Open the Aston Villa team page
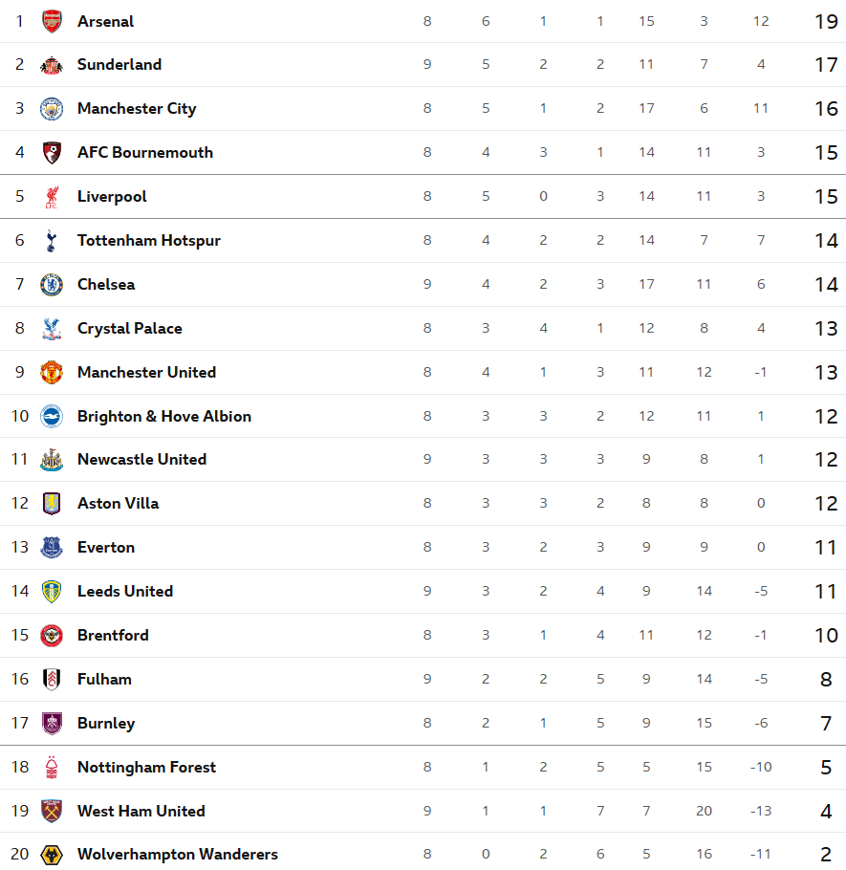This screenshot has width=846, height=870. (x=119, y=504)
